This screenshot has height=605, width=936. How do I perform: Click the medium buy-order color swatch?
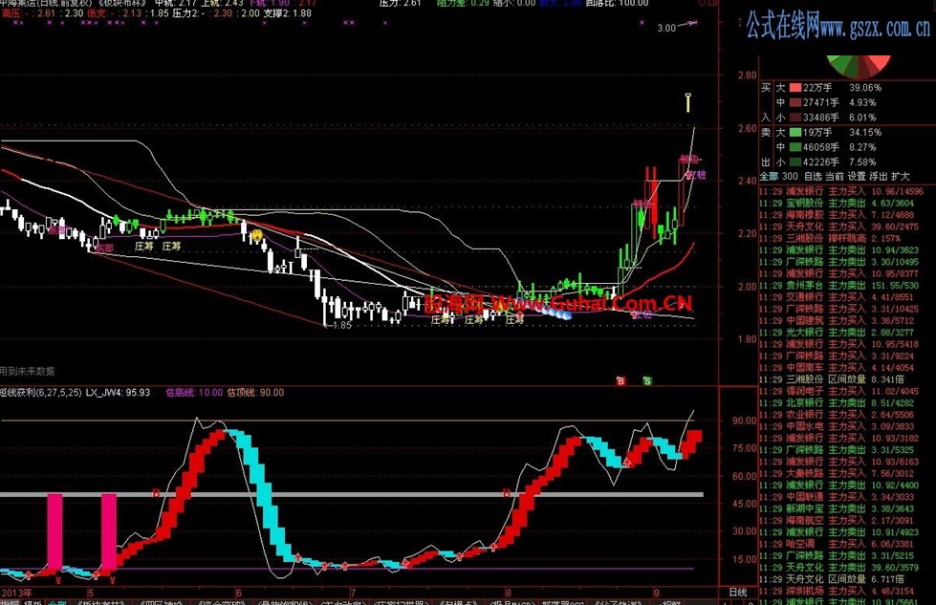(795, 102)
